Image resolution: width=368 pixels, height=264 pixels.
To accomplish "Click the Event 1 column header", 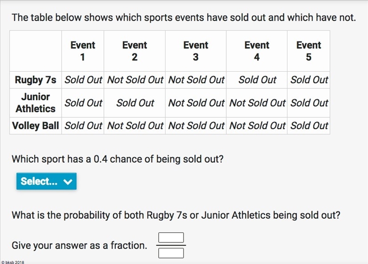I will (83, 51).
